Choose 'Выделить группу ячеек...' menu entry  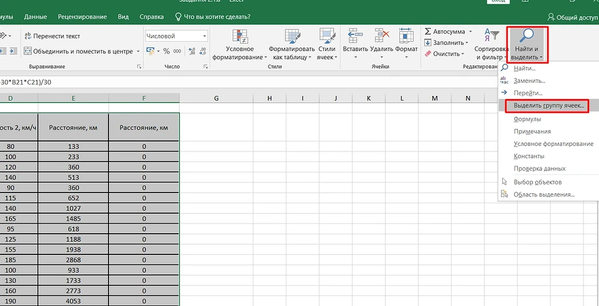pos(548,106)
